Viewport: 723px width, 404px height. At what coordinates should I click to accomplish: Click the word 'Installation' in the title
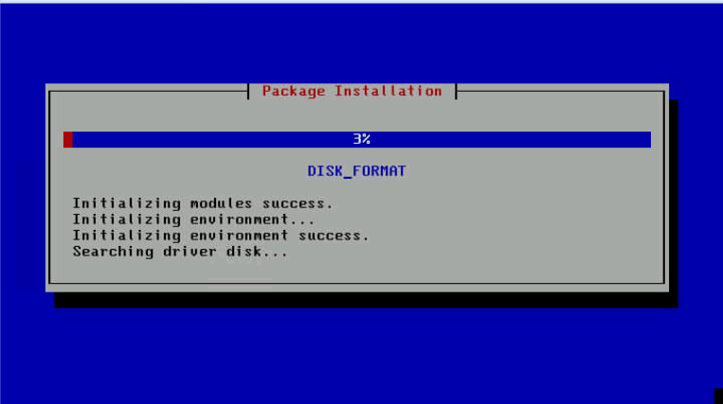point(389,91)
